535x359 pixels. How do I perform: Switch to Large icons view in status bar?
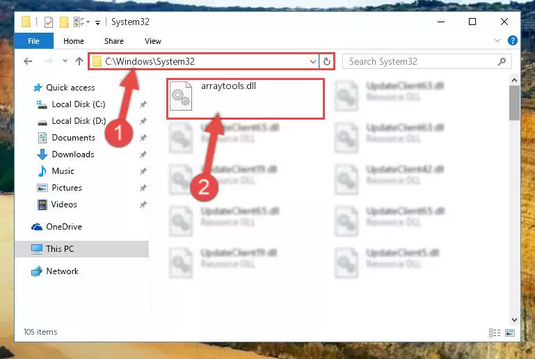tap(510, 333)
